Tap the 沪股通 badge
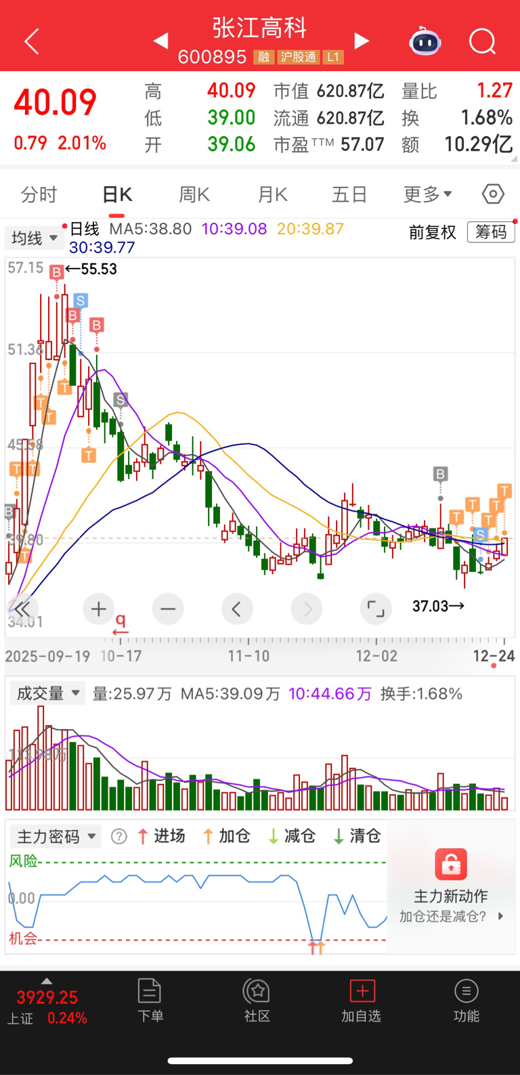Viewport: 520px width, 1075px height. coord(298,58)
